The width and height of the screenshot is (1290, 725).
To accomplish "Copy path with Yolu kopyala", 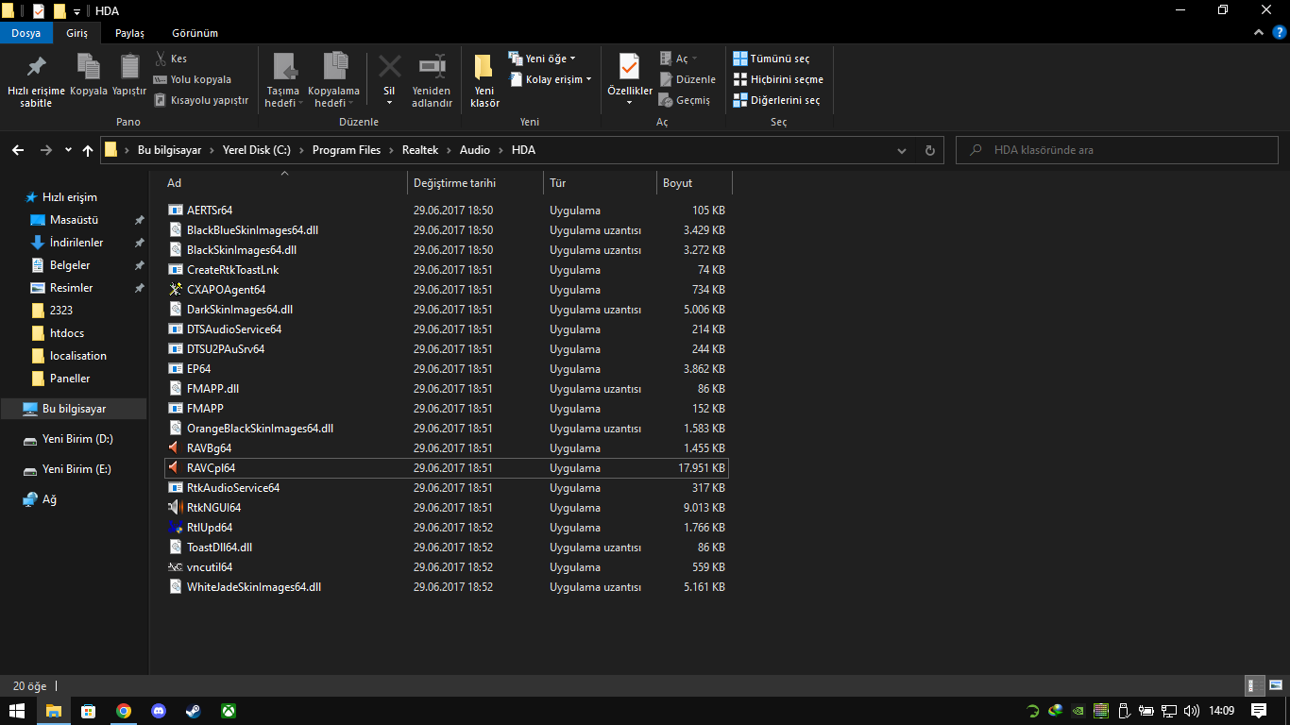I will tap(192, 79).
